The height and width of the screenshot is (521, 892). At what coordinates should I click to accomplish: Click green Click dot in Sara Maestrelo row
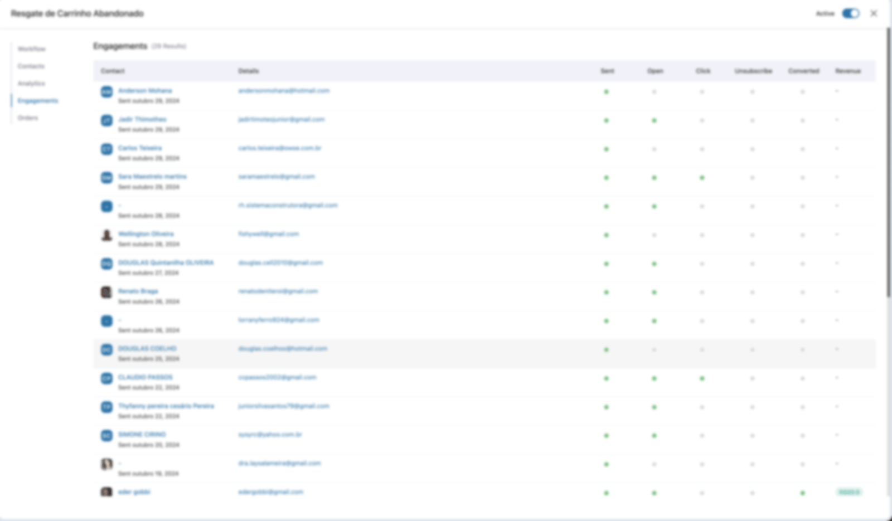[x=702, y=178]
